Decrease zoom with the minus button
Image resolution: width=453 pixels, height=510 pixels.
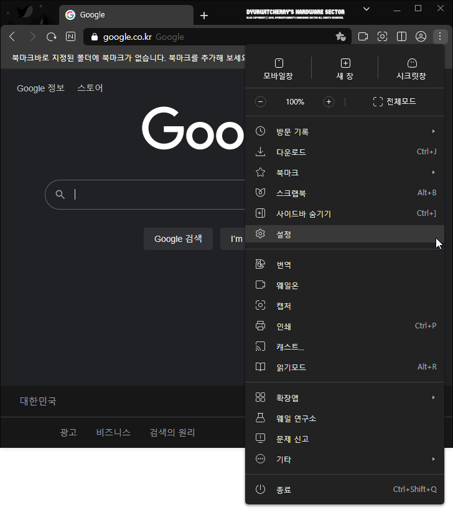[x=260, y=102]
